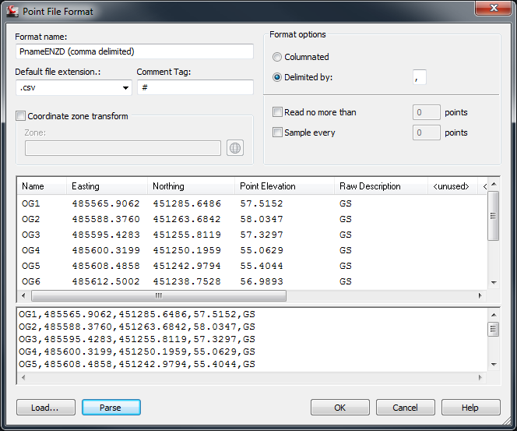Click easting value 485565.9062
The width and height of the screenshot is (517, 431).
(106, 203)
